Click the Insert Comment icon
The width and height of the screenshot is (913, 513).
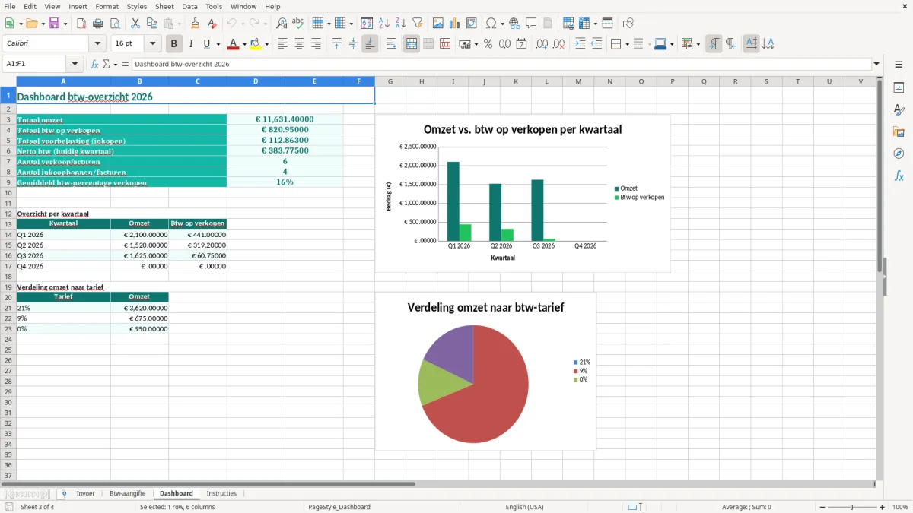[x=532, y=24]
